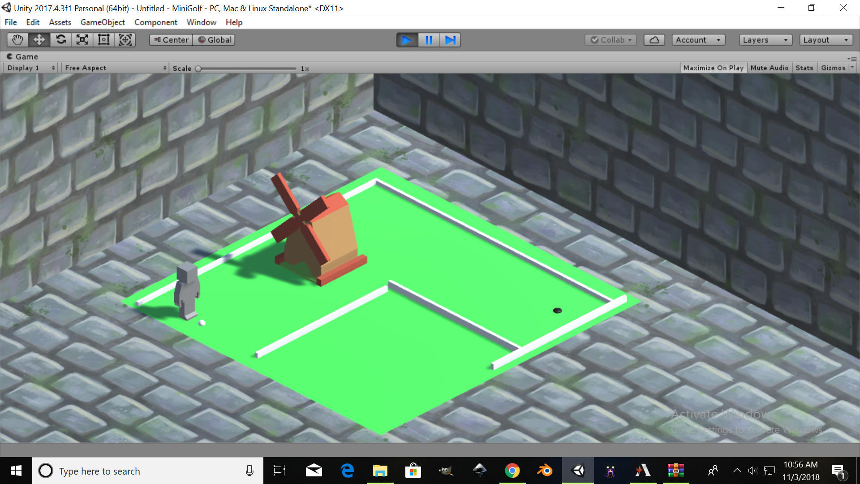Screen dimensions: 860x484
Task: Select the Hand tool
Action: point(17,40)
